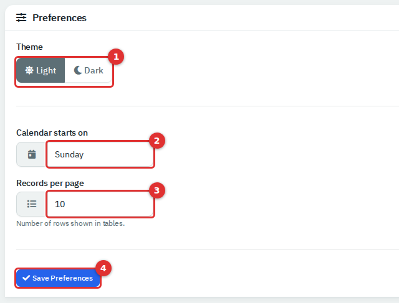Click the list icon beside Records per page
399x303 pixels.
coord(32,204)
